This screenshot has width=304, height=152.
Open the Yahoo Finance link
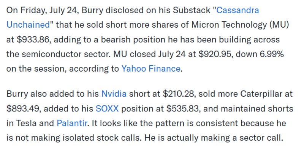point(151,69)
